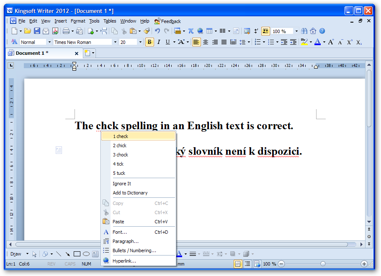Expand the line spacing dropdown arrow
Image resolution: width=381 pixels, height=276 pixels.
coord(249,42)
